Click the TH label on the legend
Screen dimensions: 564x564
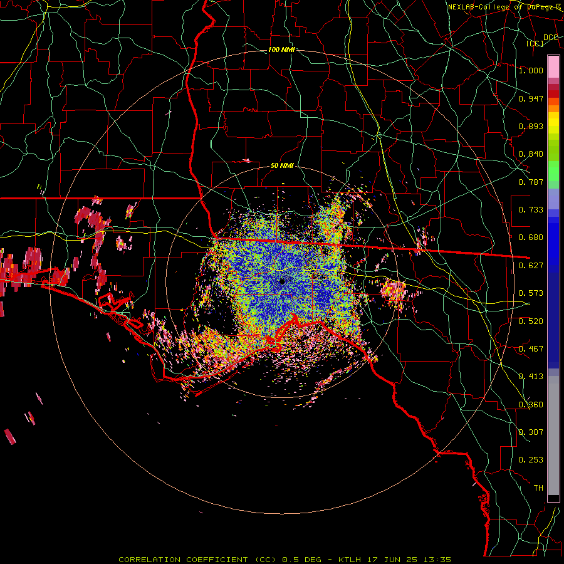(x=538, y=488)
